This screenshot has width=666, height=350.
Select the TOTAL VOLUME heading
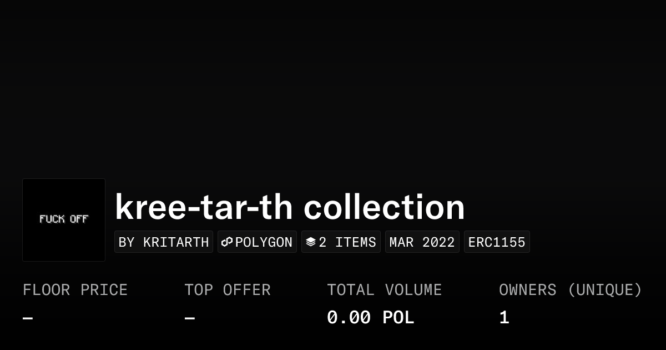click(384, 290)
